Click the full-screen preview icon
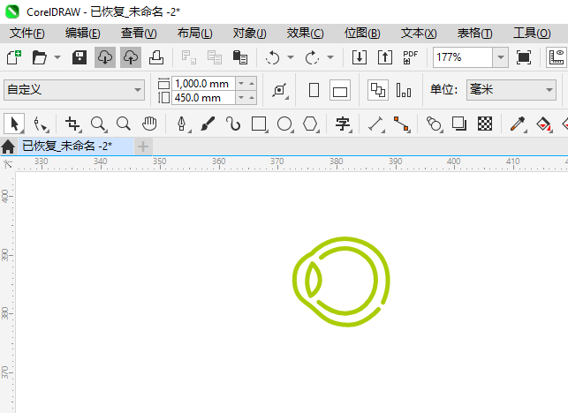 point(524,57)
